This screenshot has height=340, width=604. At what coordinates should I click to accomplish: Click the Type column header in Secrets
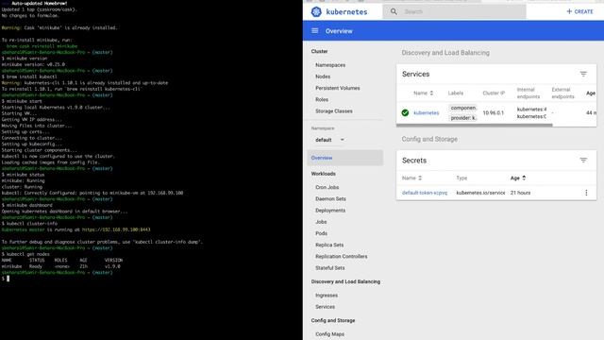(x=461, y=178)
